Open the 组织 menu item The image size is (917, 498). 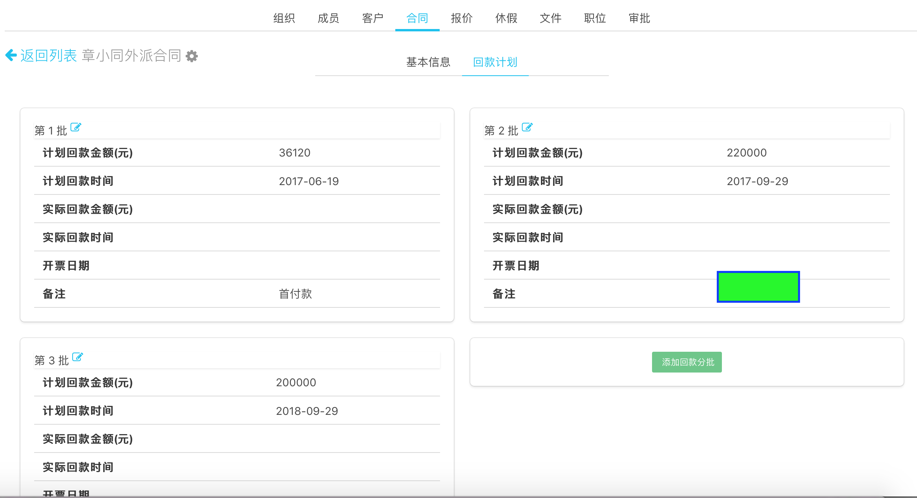click(284, 18)
